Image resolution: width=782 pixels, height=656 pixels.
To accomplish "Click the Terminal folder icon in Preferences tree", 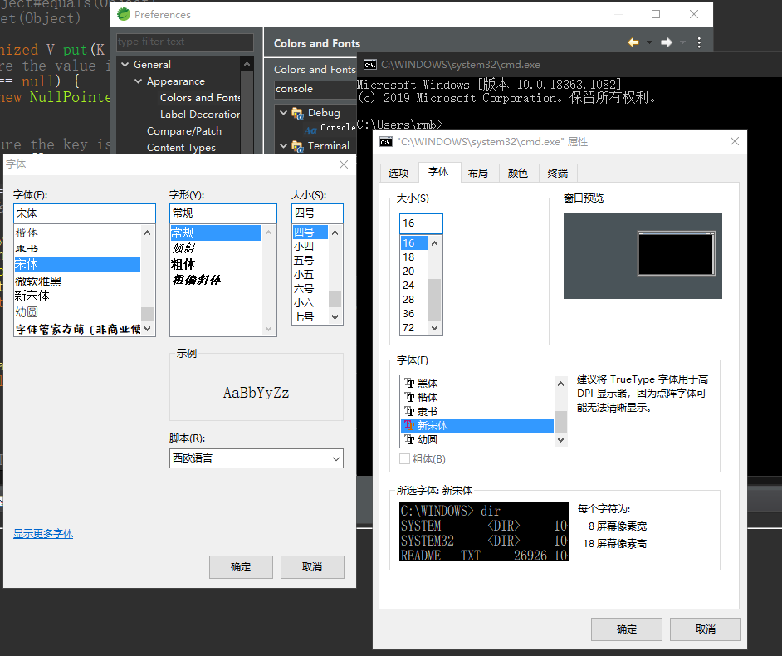I will [298, 146].
